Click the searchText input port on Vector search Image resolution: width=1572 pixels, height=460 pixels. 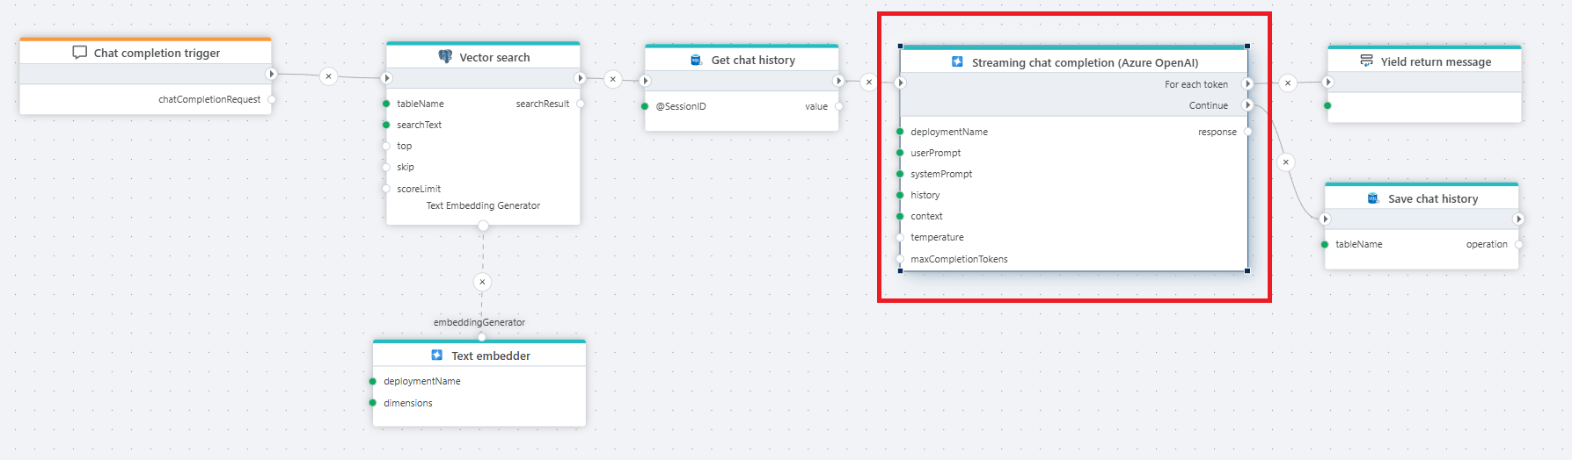(386, 125)
